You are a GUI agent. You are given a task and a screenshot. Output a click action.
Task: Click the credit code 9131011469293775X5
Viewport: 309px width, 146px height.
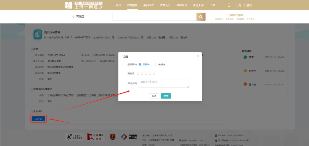(78, 38)
